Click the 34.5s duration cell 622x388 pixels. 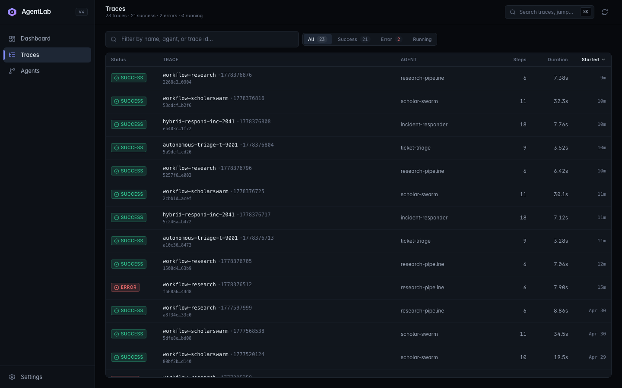[561, 334]
